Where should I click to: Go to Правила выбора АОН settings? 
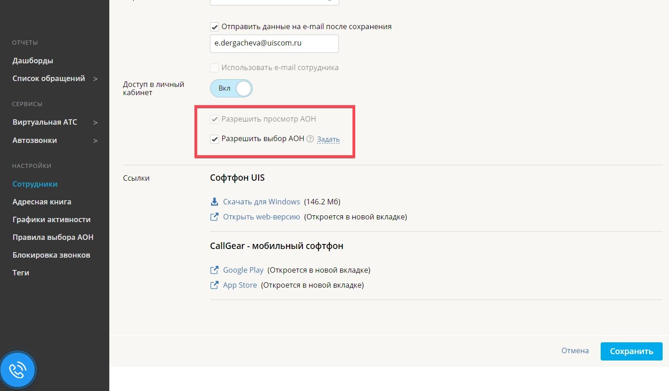(x=53, y=237)
